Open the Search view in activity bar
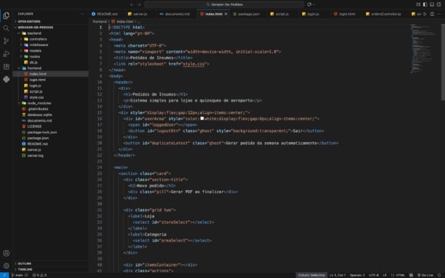445x278 pixels. point(6,28)
